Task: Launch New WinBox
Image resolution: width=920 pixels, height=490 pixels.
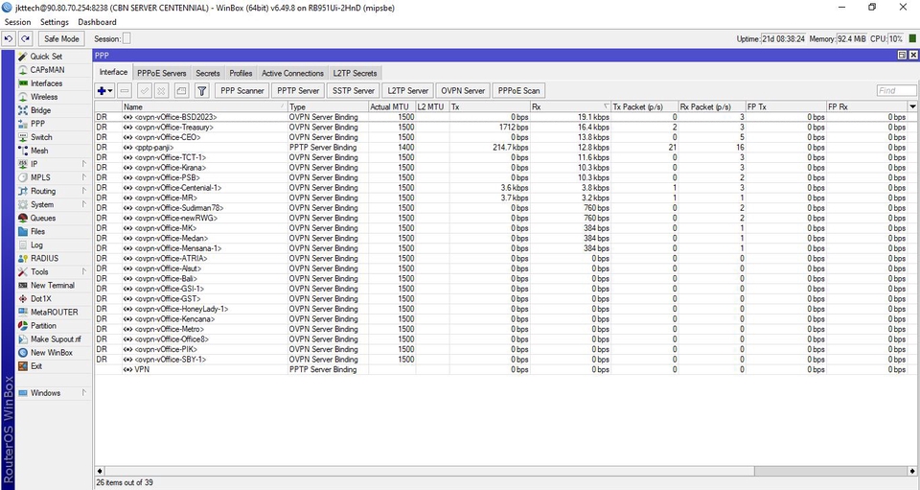Action: point(52,353)
